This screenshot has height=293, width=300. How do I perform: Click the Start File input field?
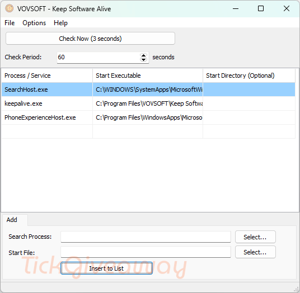pos(146,252)
